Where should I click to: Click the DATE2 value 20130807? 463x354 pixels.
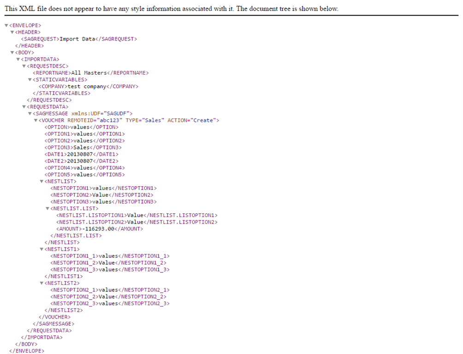coord(80,161)
